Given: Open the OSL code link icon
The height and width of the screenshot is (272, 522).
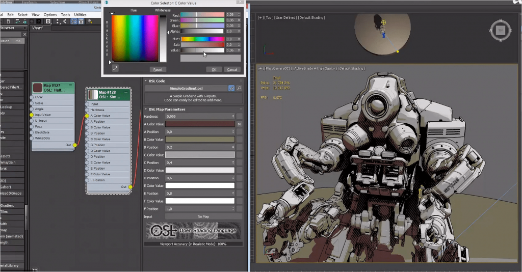Looking at the screenshot, I should click(x=231, y=88).
